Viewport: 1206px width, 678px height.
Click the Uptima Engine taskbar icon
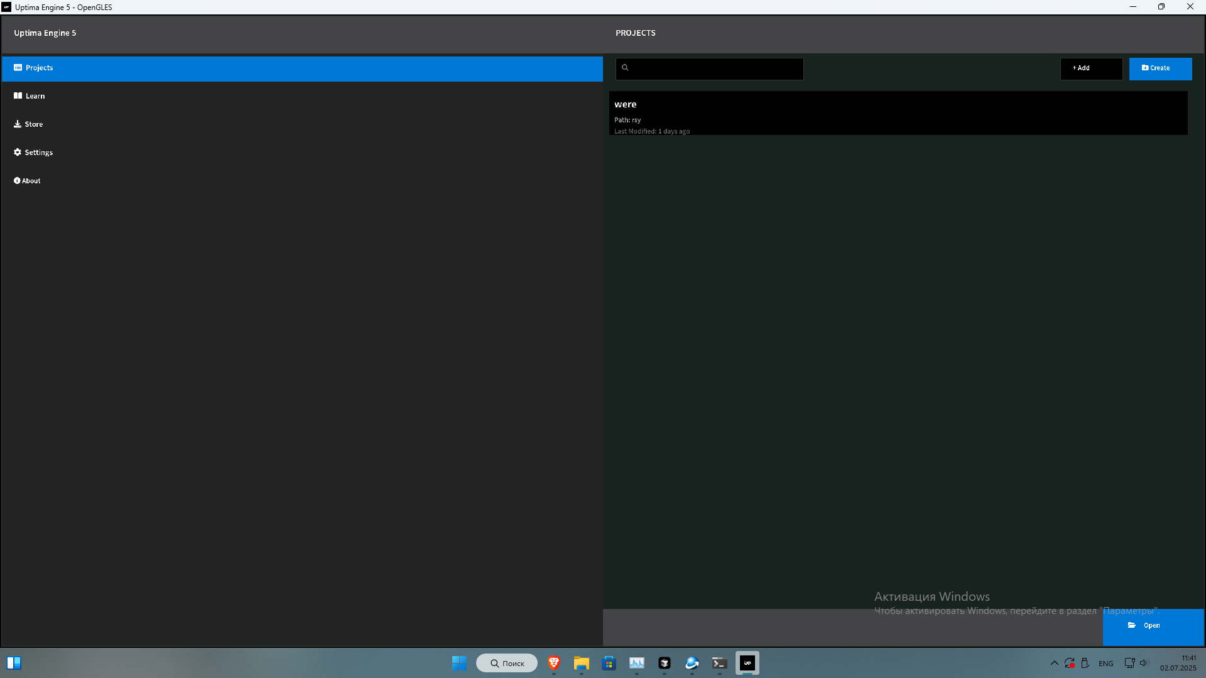747,663
